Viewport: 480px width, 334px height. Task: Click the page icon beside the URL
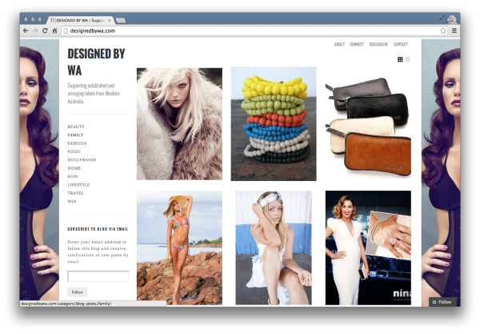[x=66, y=30]
